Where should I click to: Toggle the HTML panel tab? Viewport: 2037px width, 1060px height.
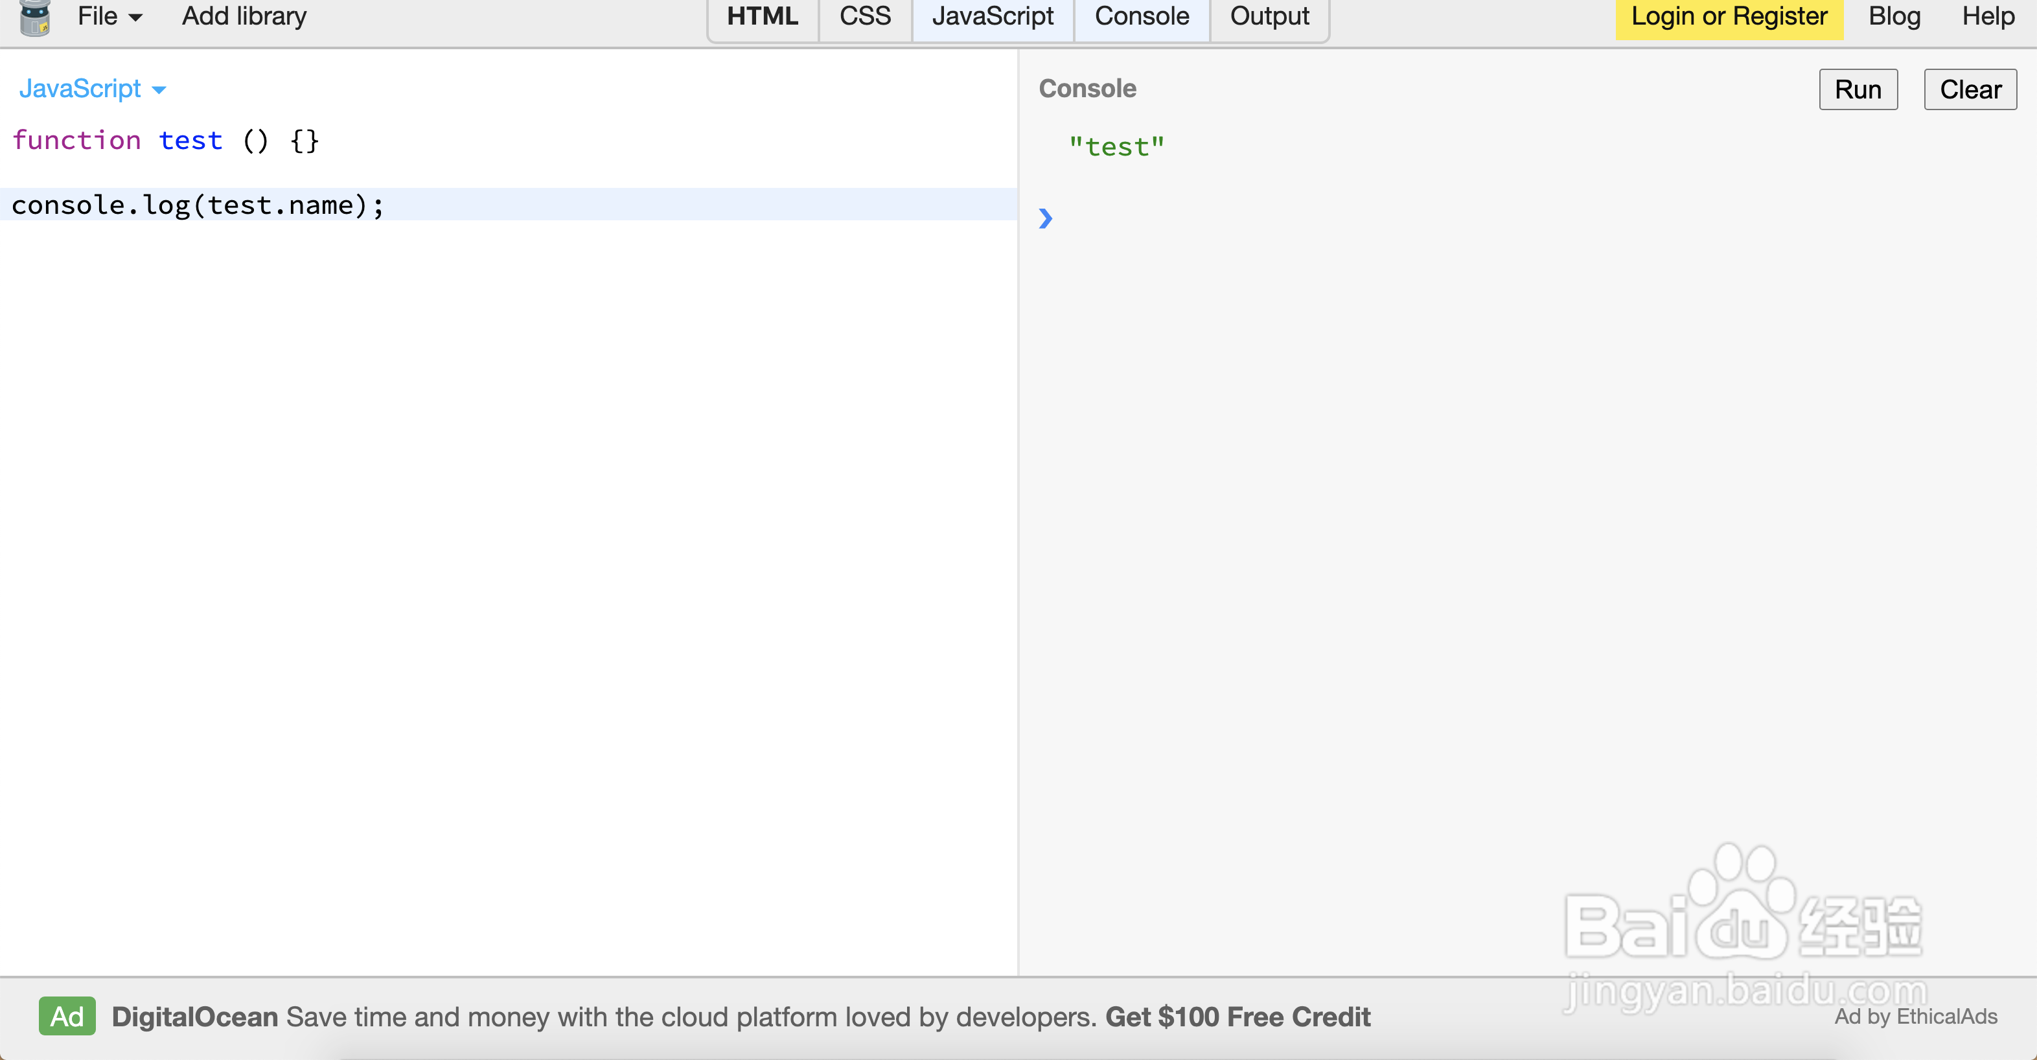point(763,17)
